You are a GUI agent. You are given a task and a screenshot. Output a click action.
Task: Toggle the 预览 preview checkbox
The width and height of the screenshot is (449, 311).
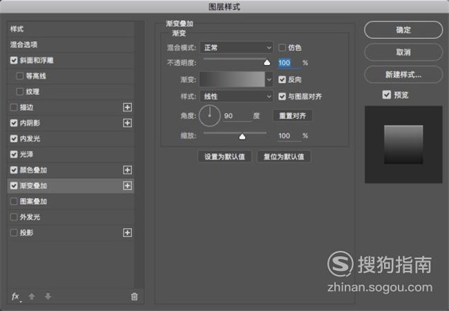[x=387, y=95]
